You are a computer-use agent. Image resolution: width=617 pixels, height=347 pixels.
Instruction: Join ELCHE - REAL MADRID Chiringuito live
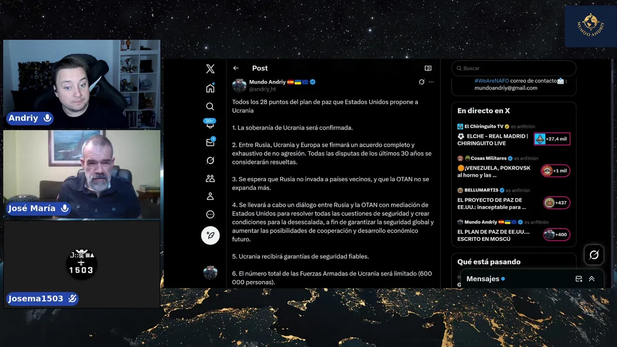[493, 140]
